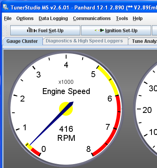Click the x1000 multiplier text on gauge
Screen dimensions: 157x168
tap(66, 82)
